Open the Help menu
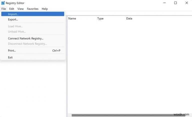Screen dimensions: 192x117 click(x=45, y=9)
